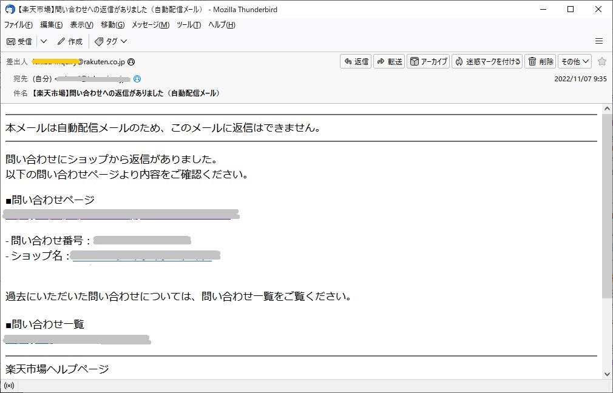
Task: Expand the タグ (Tag) dropdown
Action: pos(111,41)
